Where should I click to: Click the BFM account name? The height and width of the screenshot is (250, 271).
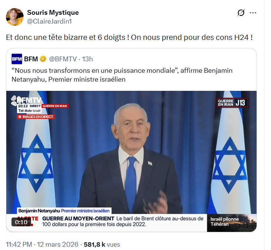coord(31,59)
